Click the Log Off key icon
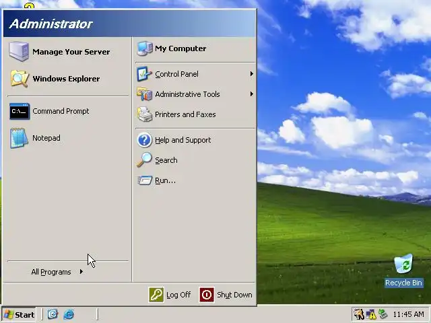Image resolution: width=431 pixels, height=323 pixels. coord(156,295)
